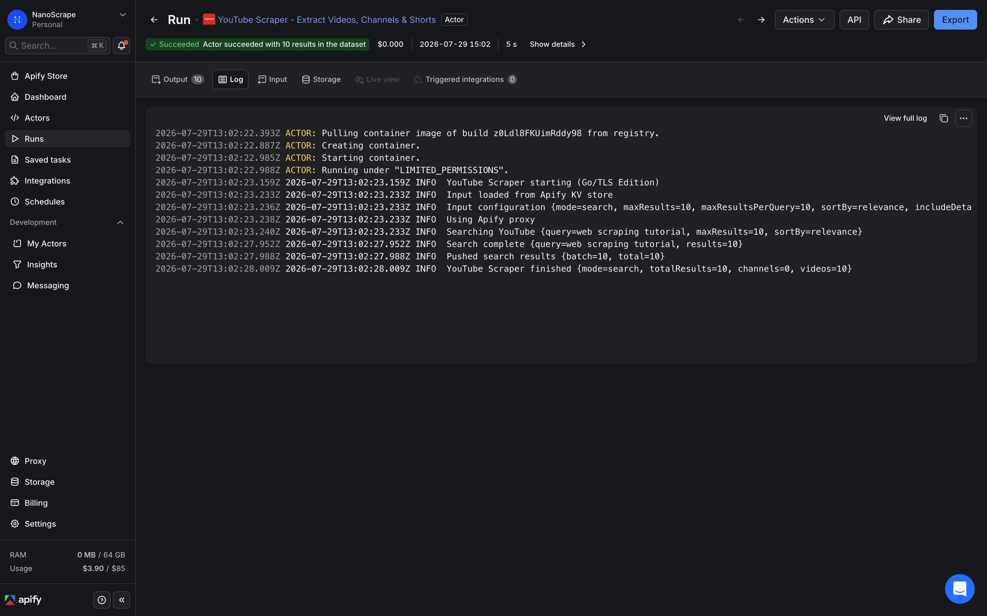Screen dimensions: 987x616
Task: Click the 'Searching YouTube' log line
Action: pyautogui.click(x=509, y=231)
